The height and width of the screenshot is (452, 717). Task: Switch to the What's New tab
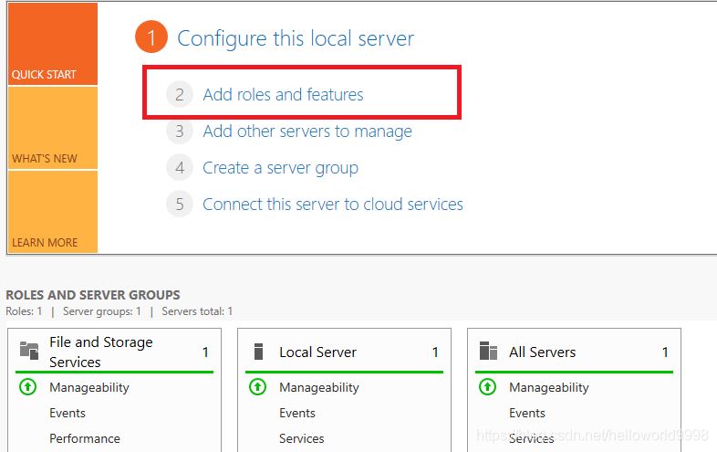(x=52, y=129)
